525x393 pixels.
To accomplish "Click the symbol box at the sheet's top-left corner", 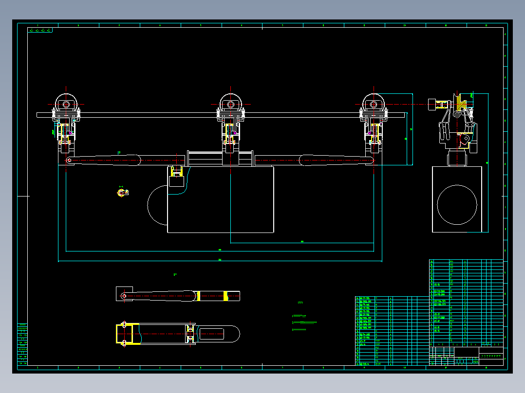I will coord(40,30).
